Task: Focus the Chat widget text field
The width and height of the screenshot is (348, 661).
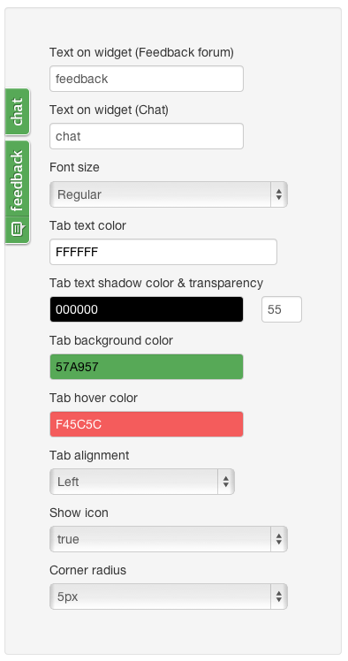Action: coord(147,136)
